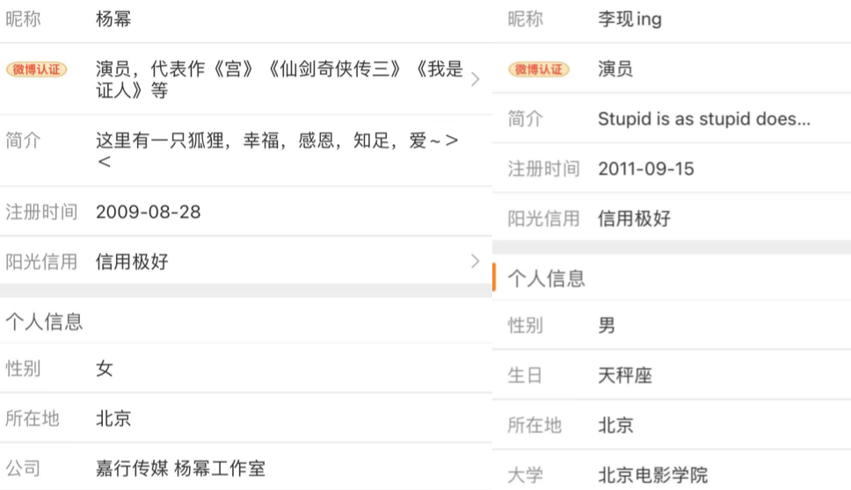This screenshot has height=490, width=851.
Task: Click the 个人信息 header in the left profile
Action: (44, 321)
